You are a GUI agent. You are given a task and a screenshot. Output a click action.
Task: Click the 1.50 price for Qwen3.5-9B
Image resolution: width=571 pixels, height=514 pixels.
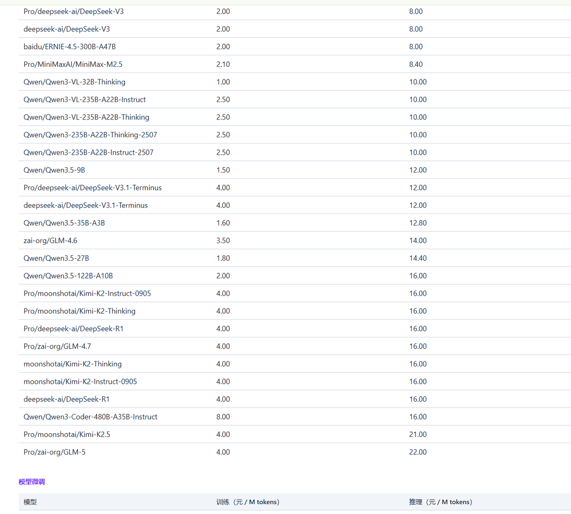(x=223, y=170)
